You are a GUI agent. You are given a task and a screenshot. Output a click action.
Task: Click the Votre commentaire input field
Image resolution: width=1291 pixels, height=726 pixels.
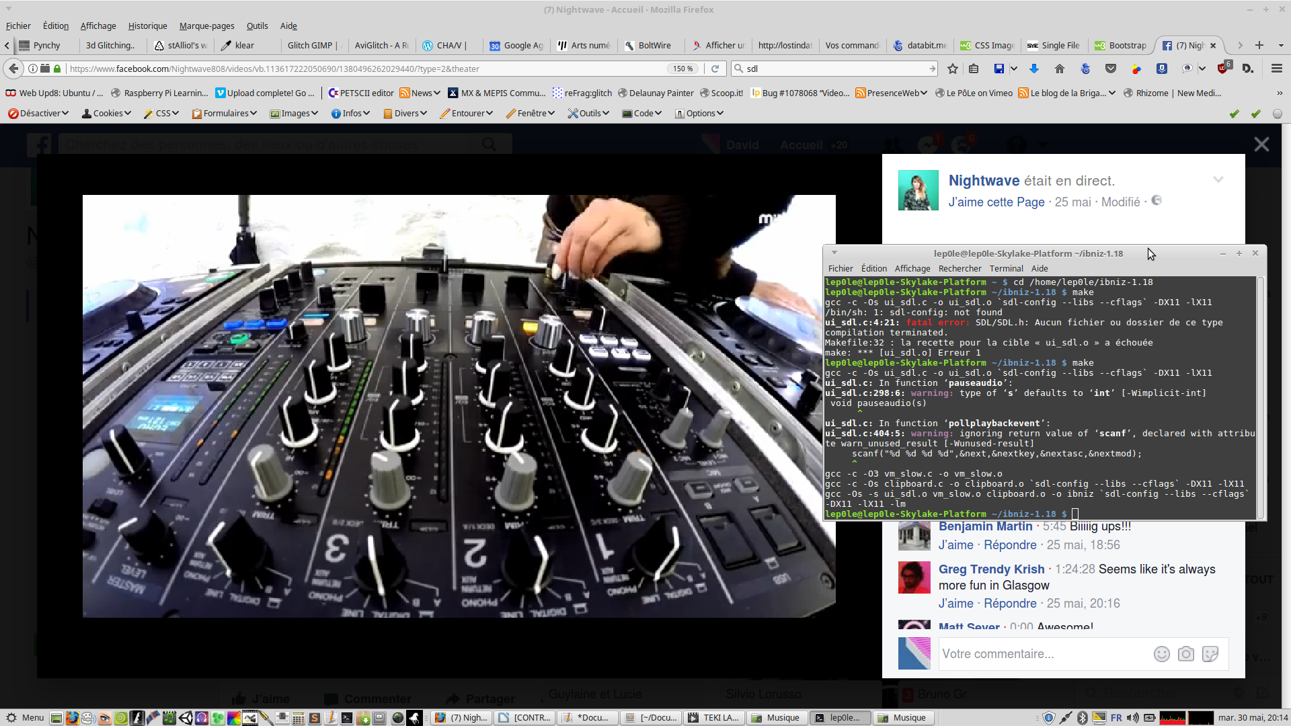[1042, 654]
